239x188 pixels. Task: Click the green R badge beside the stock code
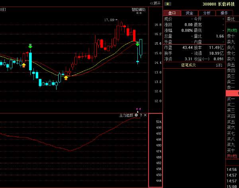tap(167, 4)
